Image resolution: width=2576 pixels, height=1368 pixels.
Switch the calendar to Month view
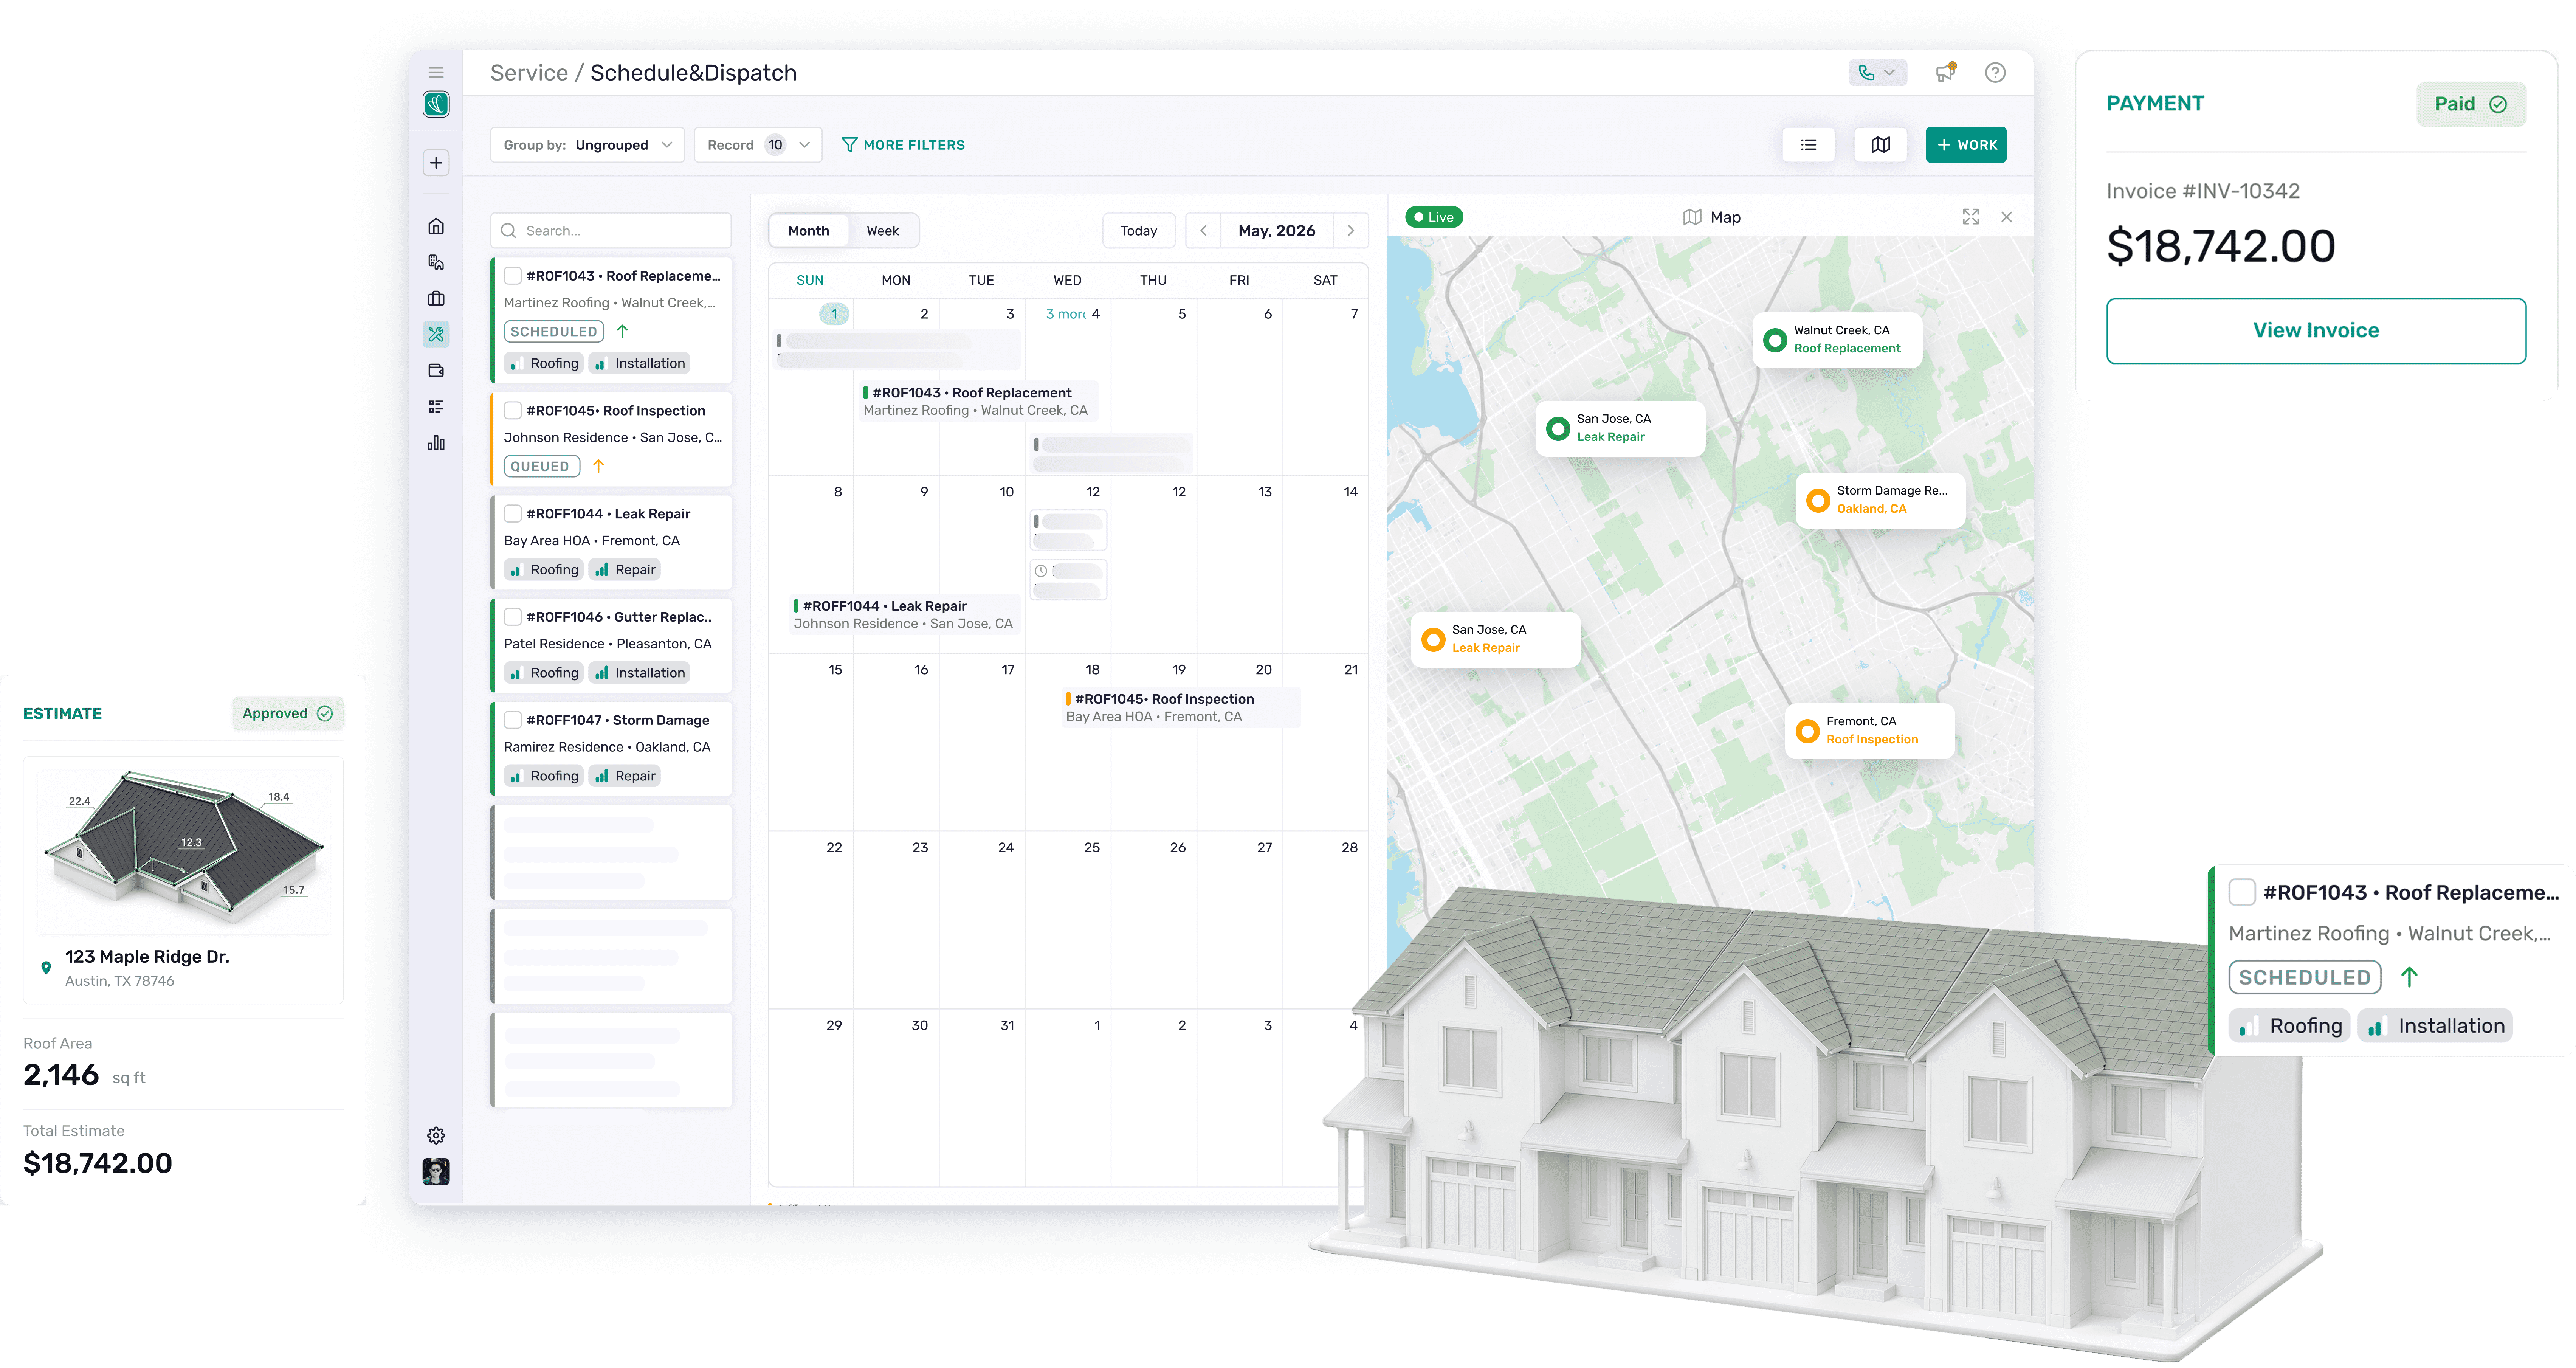point(809,231)
